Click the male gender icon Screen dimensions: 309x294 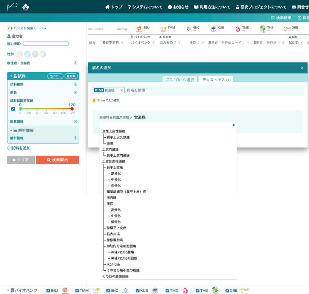click(28, 54)
